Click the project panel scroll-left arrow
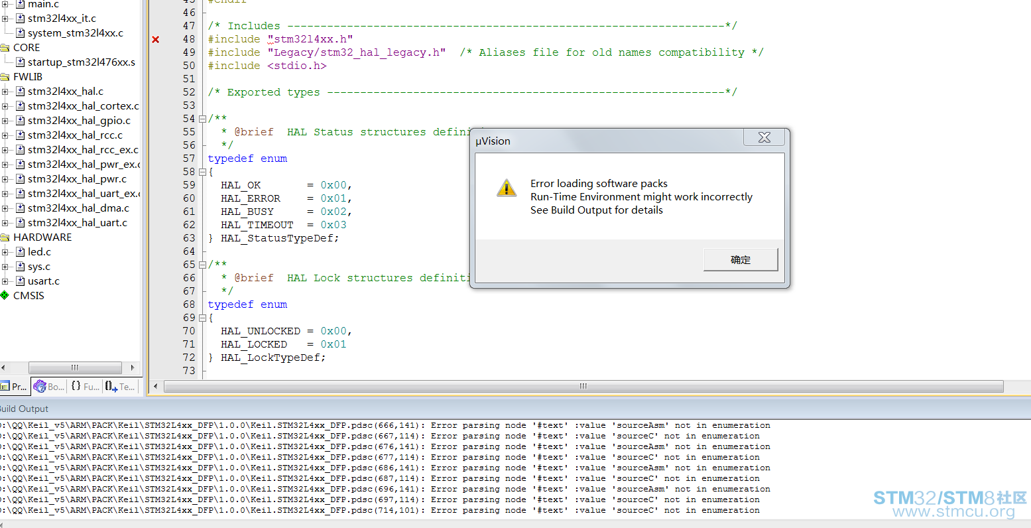The height and width of the screenshot is (528, 1031). coord(3,367)
